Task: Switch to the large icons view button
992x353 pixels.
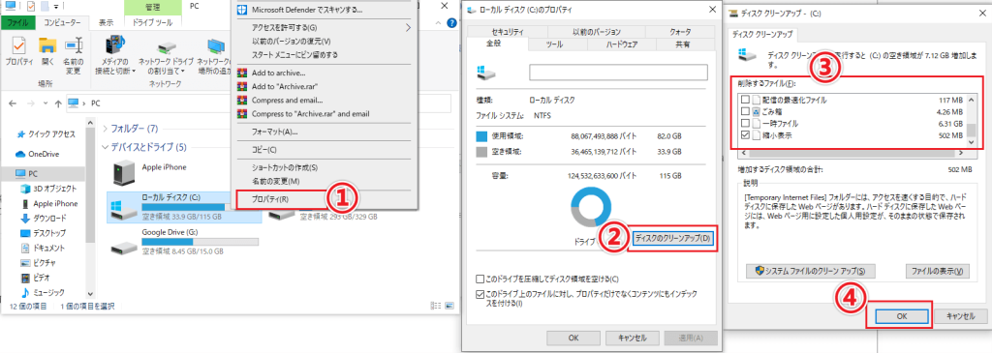Action: pyautogui.click(x=449, y=307)
